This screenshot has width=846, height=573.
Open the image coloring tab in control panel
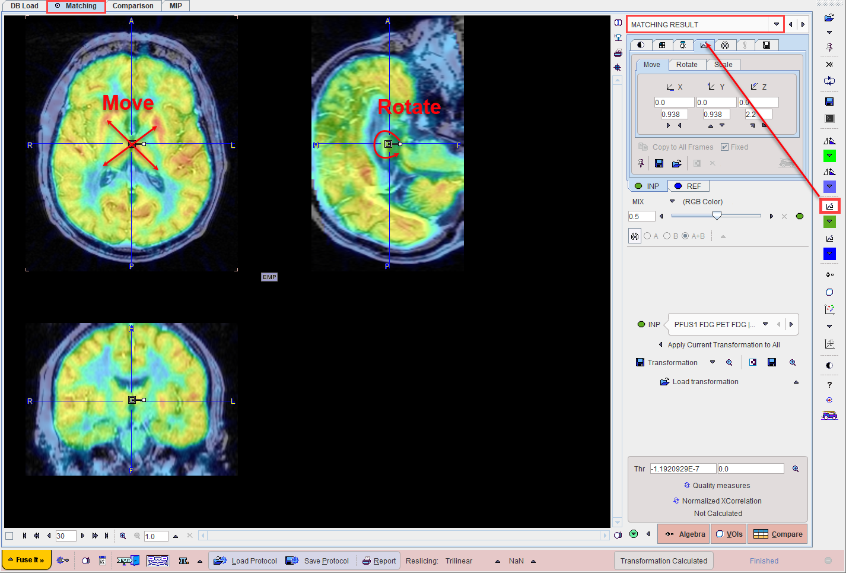[641, 45]
